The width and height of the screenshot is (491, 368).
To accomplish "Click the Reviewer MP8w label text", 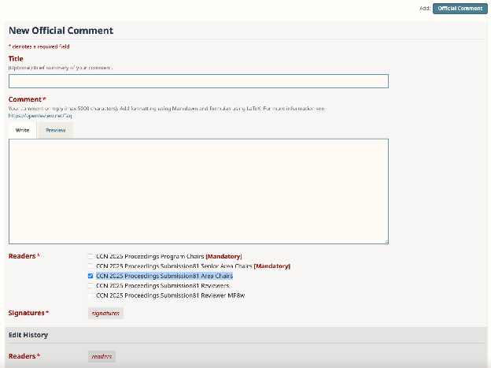I will [x=170, y=296].
